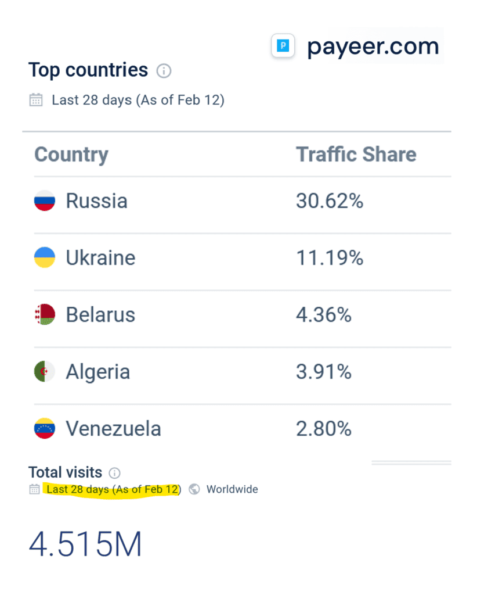Viewport: 477px width, 595px height.
Task: Open the Russia country entry
Action: tap(97, 200)
